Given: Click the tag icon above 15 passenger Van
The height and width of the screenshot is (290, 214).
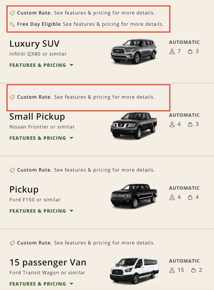Looking at the screenshot, I should click(12, 243).
